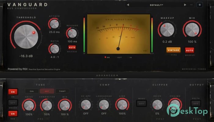Collapse the Advanced panel
This screenshot has width=214, height=122.
107,75
